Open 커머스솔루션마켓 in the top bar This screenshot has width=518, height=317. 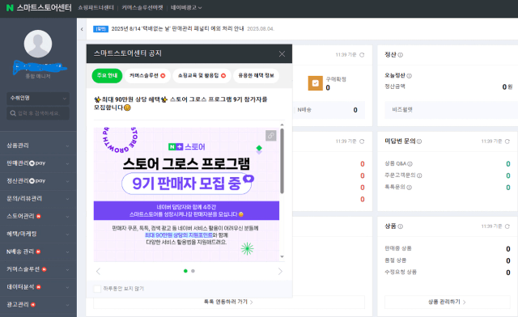142,7
